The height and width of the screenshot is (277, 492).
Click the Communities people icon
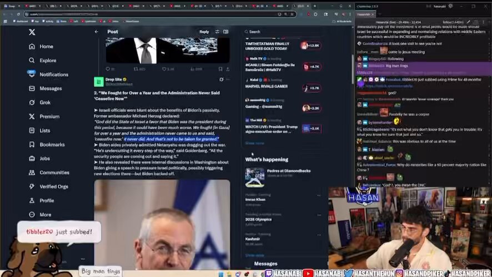(32, 172)
